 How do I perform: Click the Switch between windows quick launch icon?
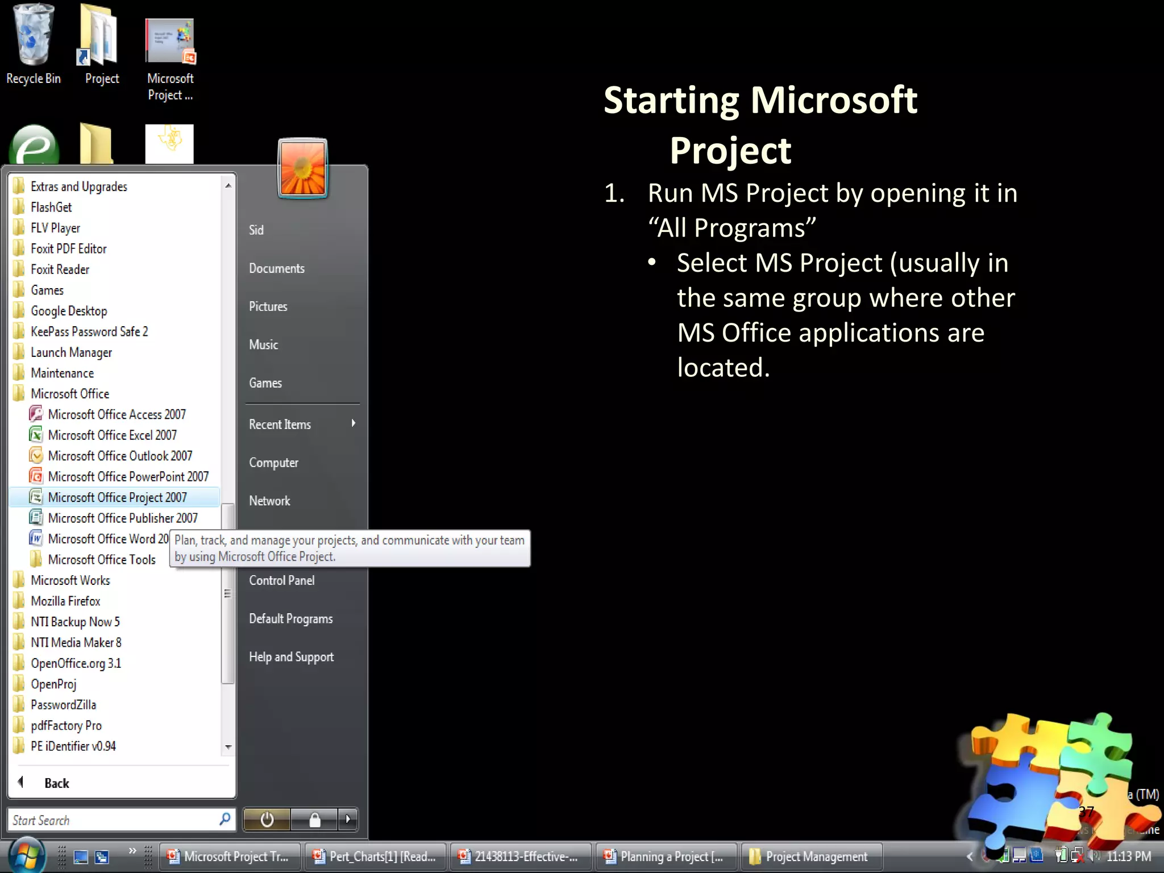[x=102, y=857]
